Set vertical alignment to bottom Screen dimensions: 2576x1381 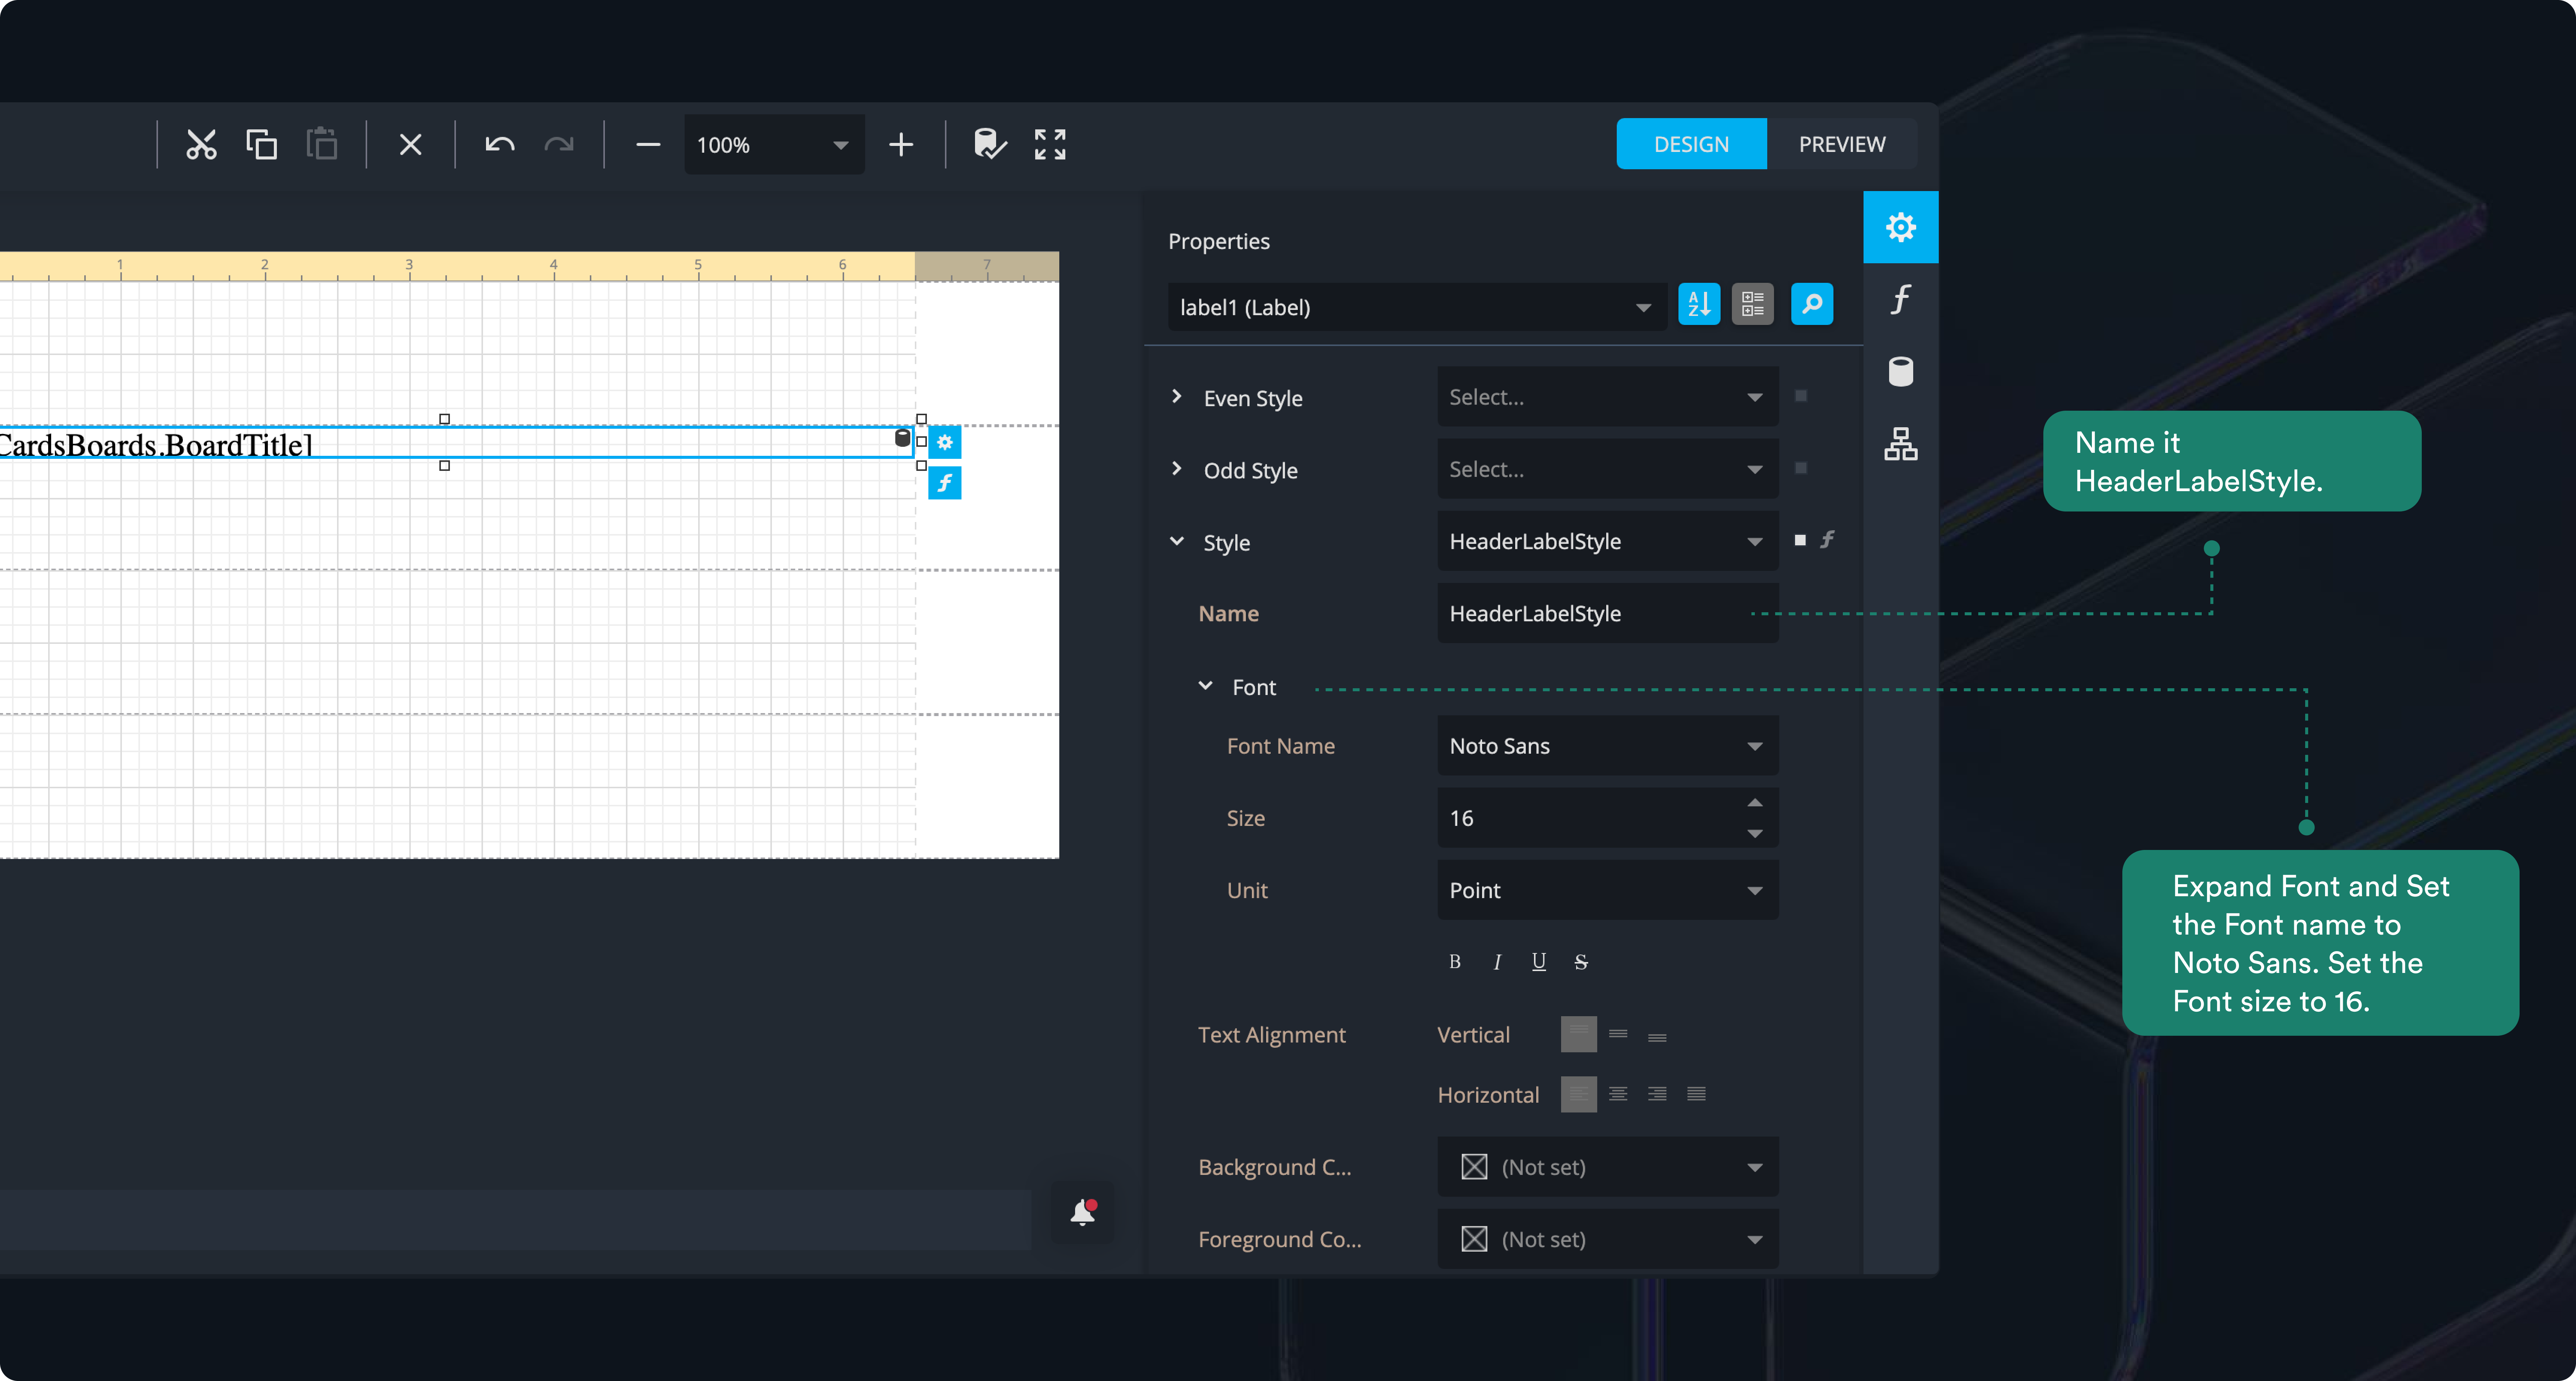coord(1657,1036)
